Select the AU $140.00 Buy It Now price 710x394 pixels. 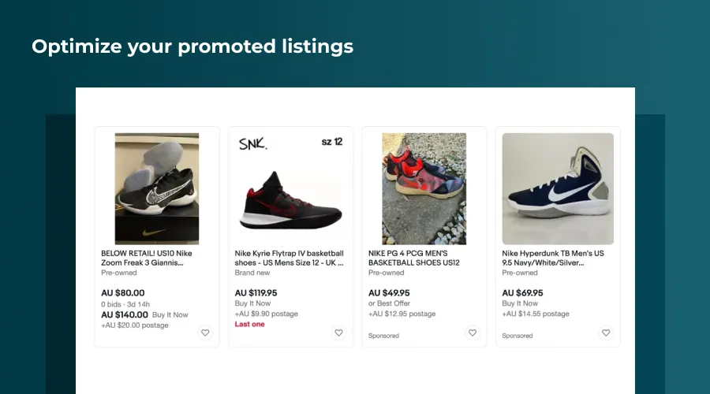[125, 314]
